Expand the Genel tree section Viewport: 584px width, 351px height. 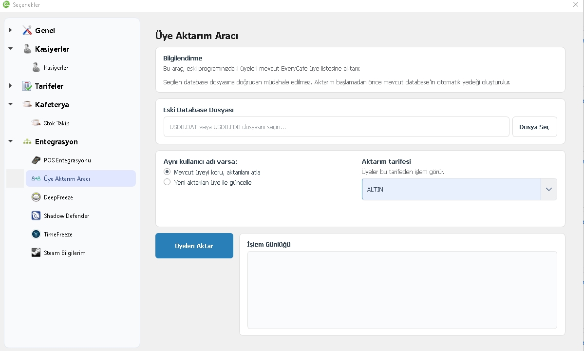tap(10, 30)
